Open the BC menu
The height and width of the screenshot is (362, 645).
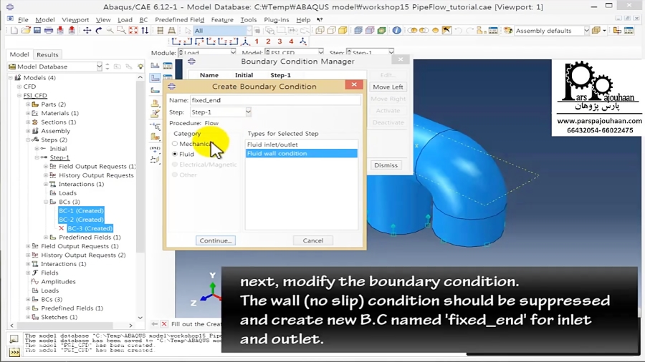pyautogui.click(x=143, y=20)
